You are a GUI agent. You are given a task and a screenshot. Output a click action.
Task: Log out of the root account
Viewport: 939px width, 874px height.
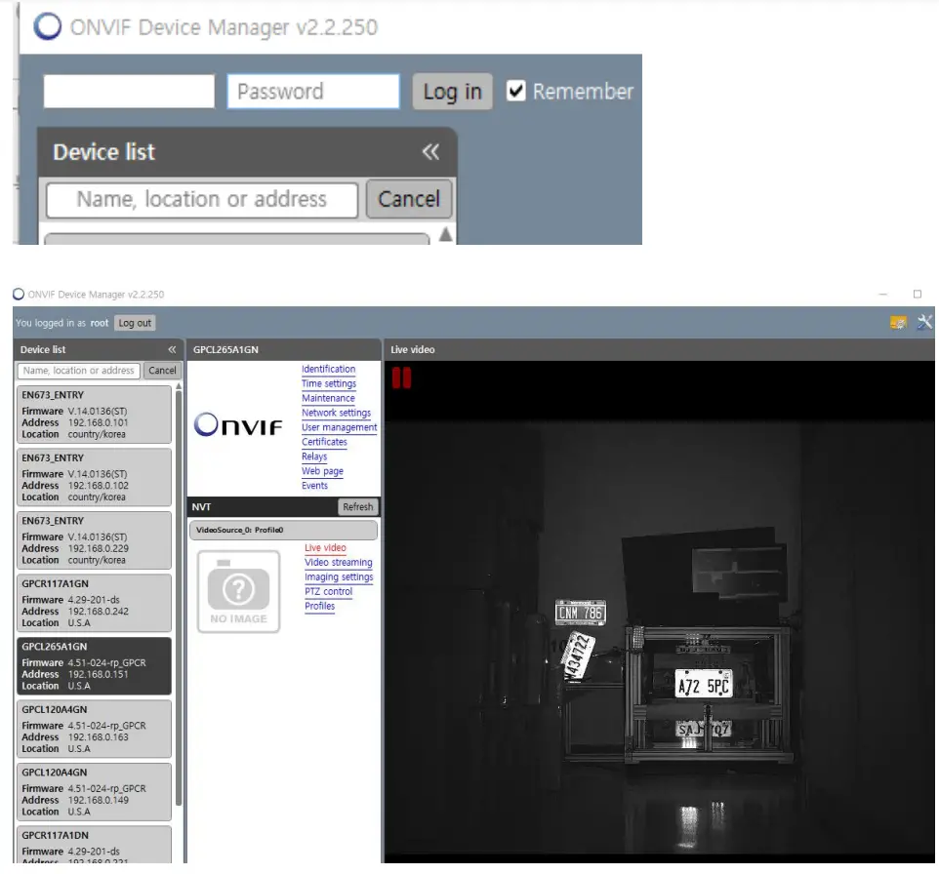tap(135, 323)
